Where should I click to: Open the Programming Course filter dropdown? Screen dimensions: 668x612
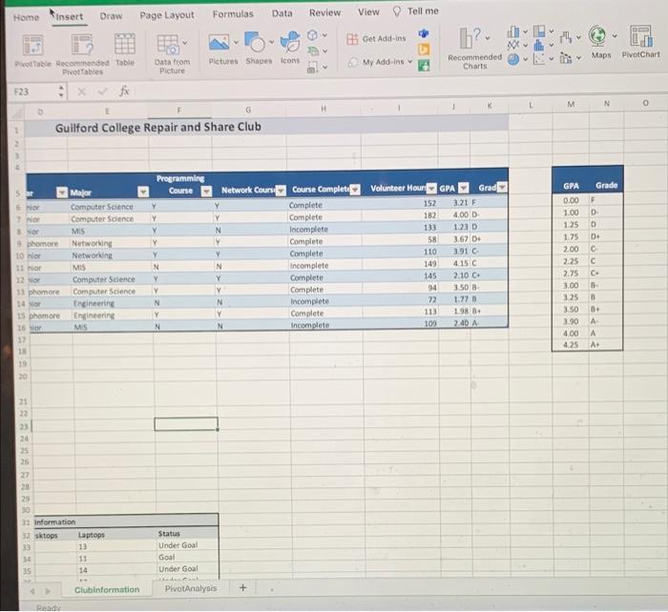coord(207,191)
